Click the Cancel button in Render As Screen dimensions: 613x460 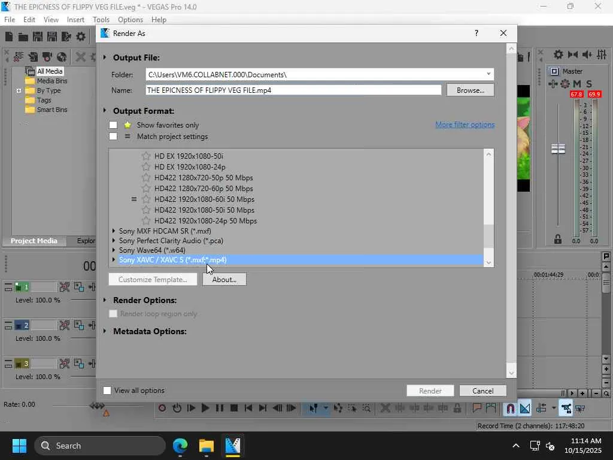[x=483, y=391]
